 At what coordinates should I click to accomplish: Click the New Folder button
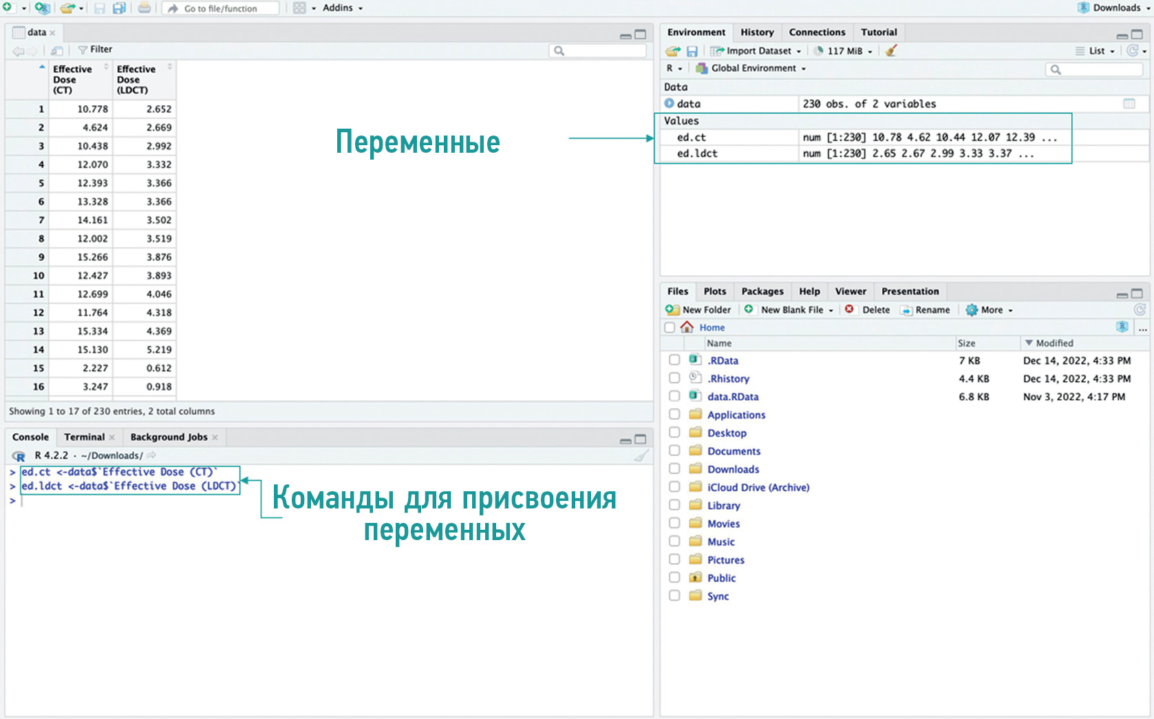(698, 310)
